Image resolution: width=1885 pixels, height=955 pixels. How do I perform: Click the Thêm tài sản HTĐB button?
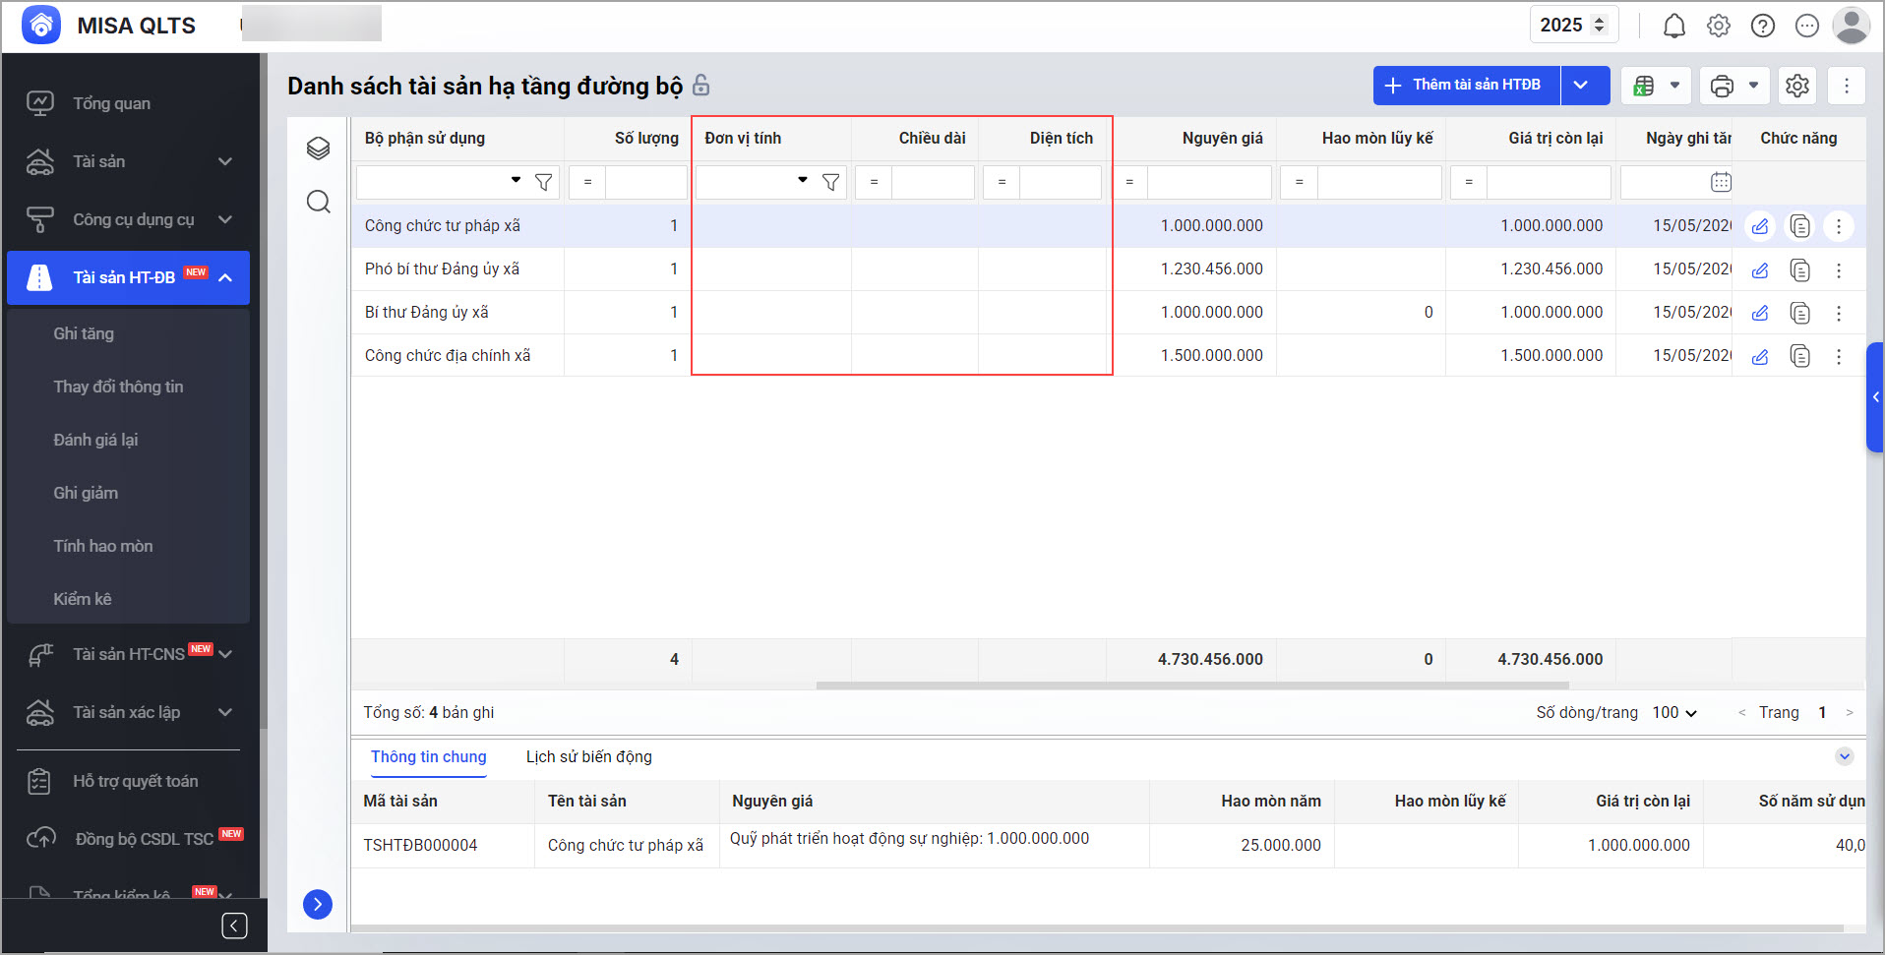[x=1466, y=86]
